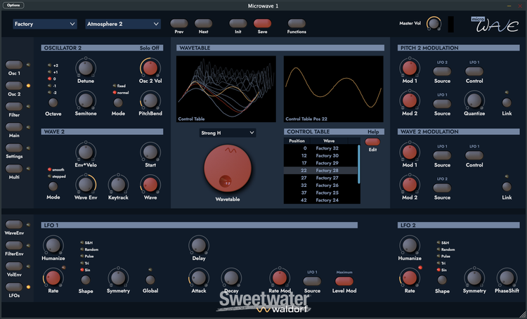
Task: Switch to the Osc 2 page
Action: click(x=14, y=86)
